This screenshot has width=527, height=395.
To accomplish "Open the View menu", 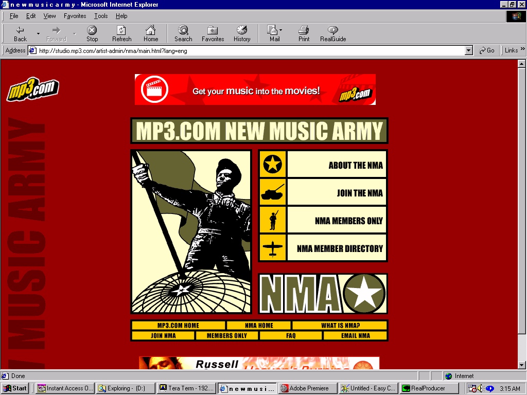I will [x=49, y=16].
